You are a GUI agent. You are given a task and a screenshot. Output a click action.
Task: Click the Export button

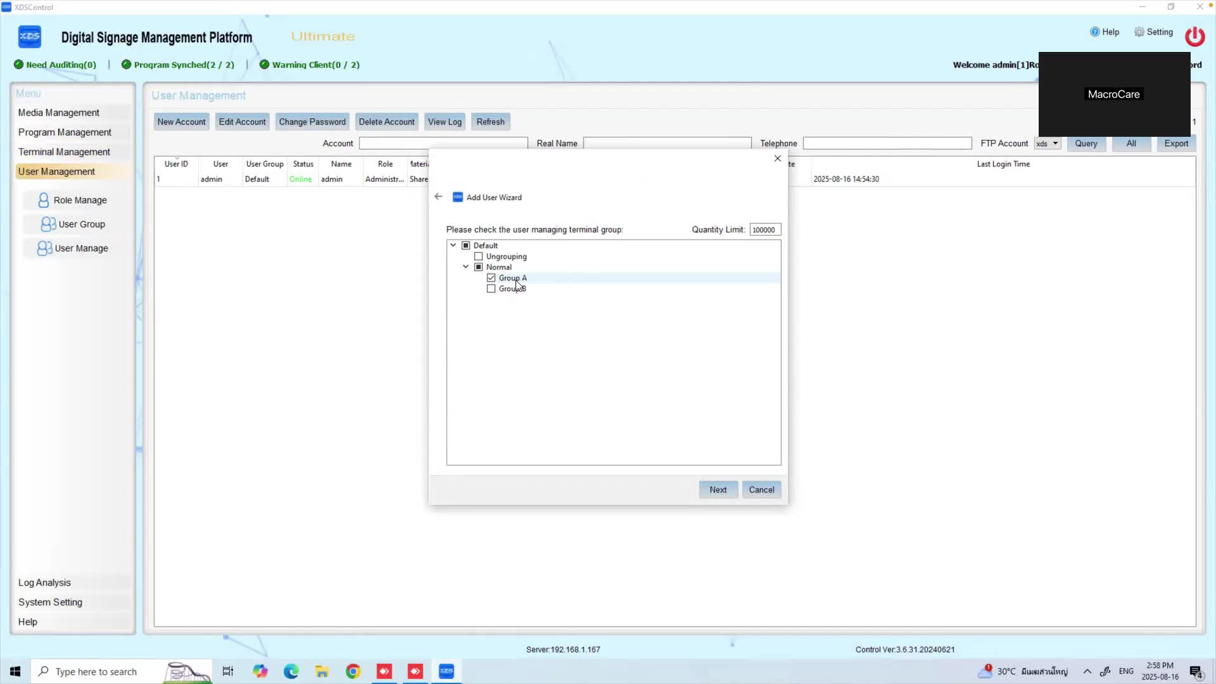pyautogui.click(x=1176, y=144)
